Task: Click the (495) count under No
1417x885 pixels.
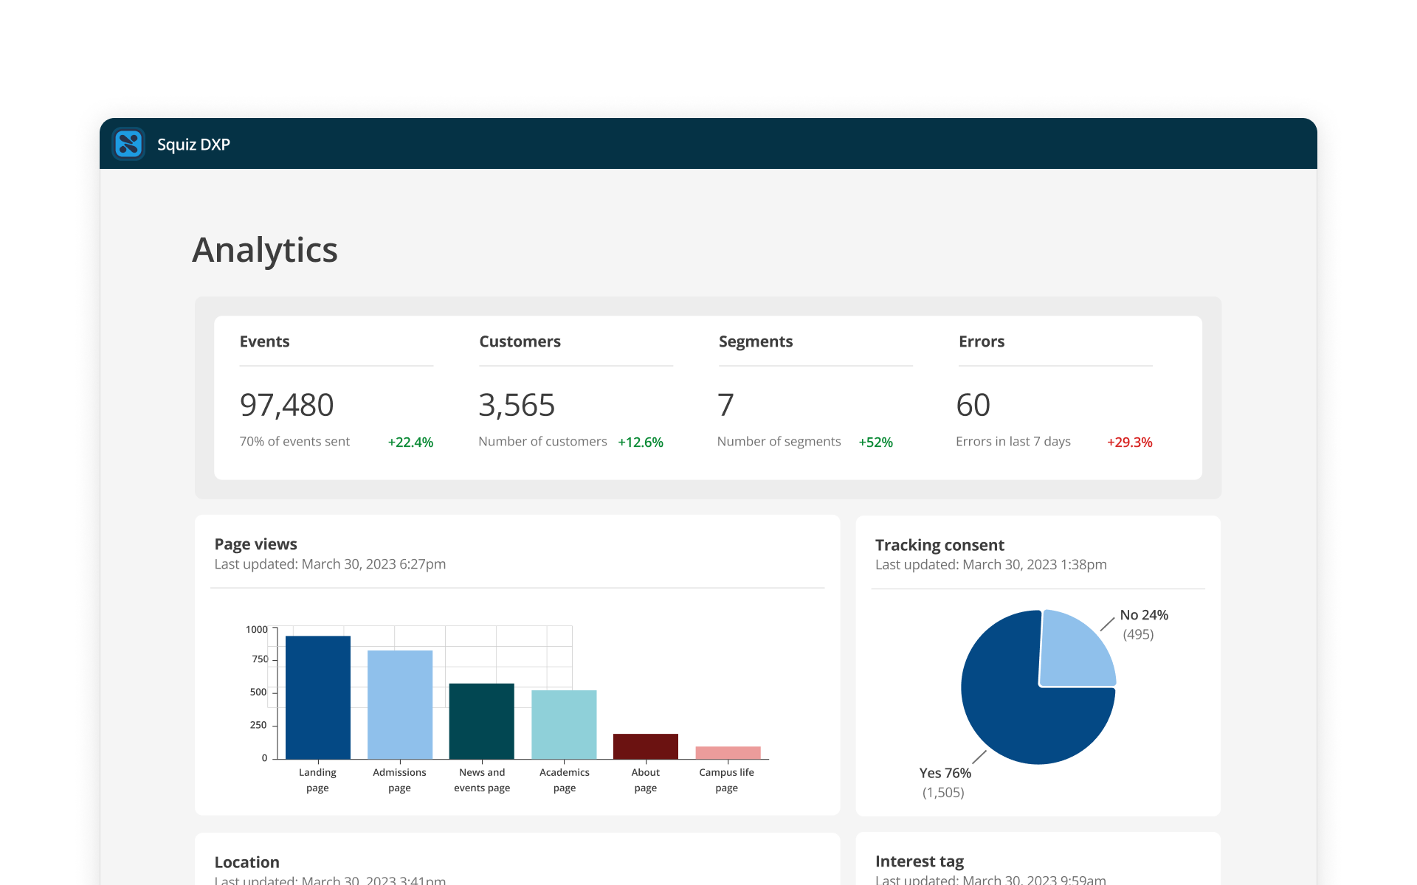Action: (1138, 634)
